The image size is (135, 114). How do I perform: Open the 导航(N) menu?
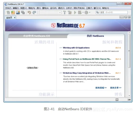(32, 8)
